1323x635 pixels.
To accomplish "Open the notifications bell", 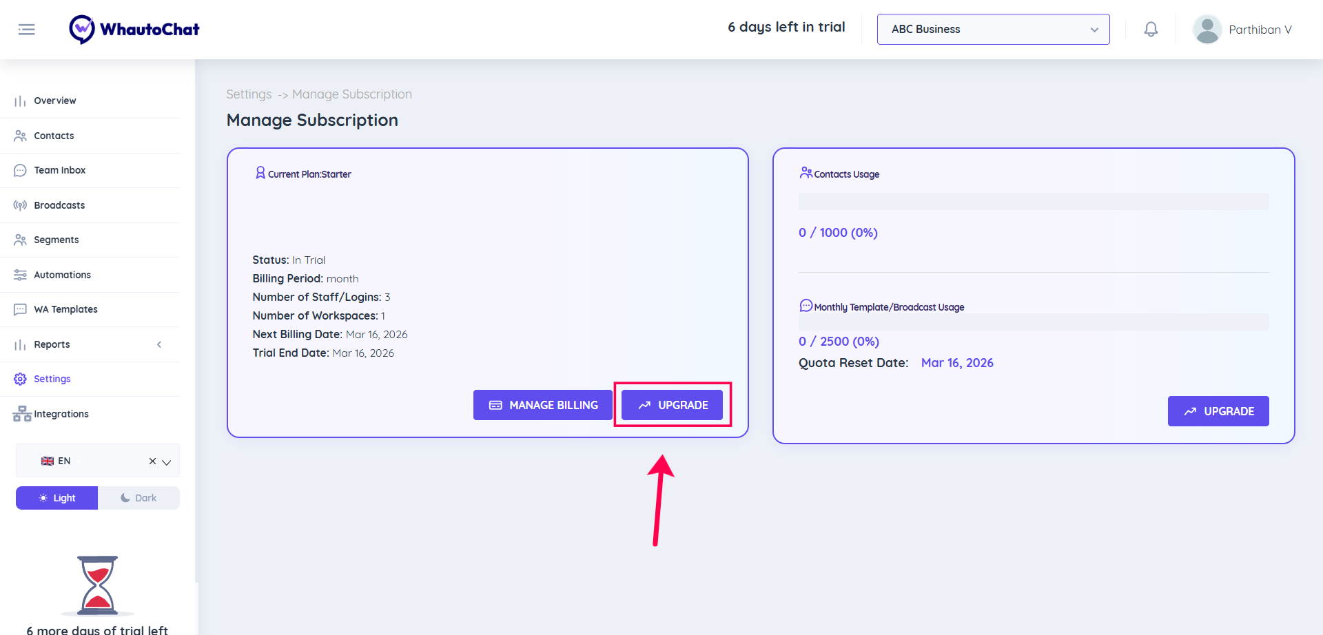I will (1151, 30).
